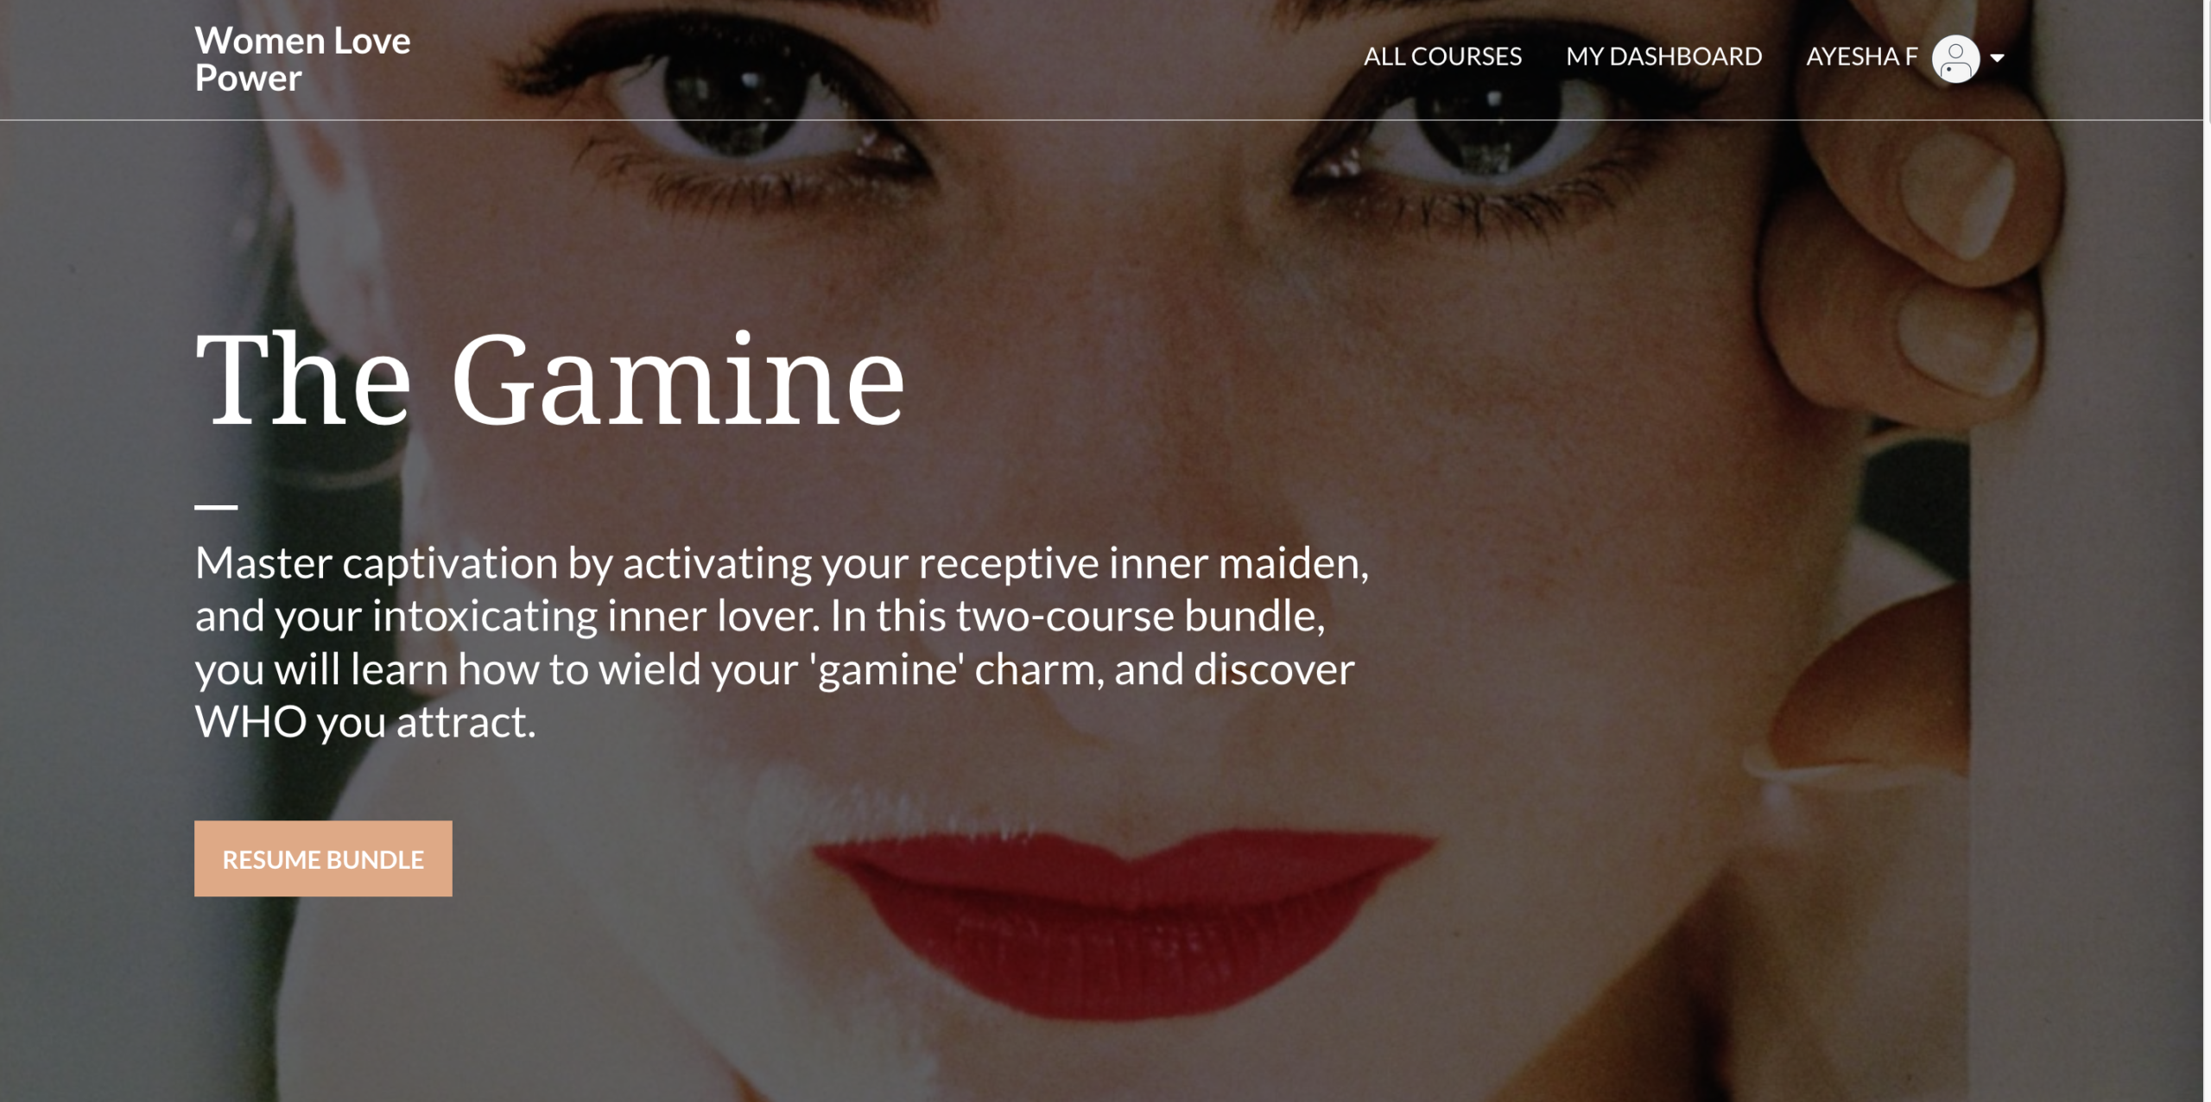Click the red lips in hero image

1123,915
